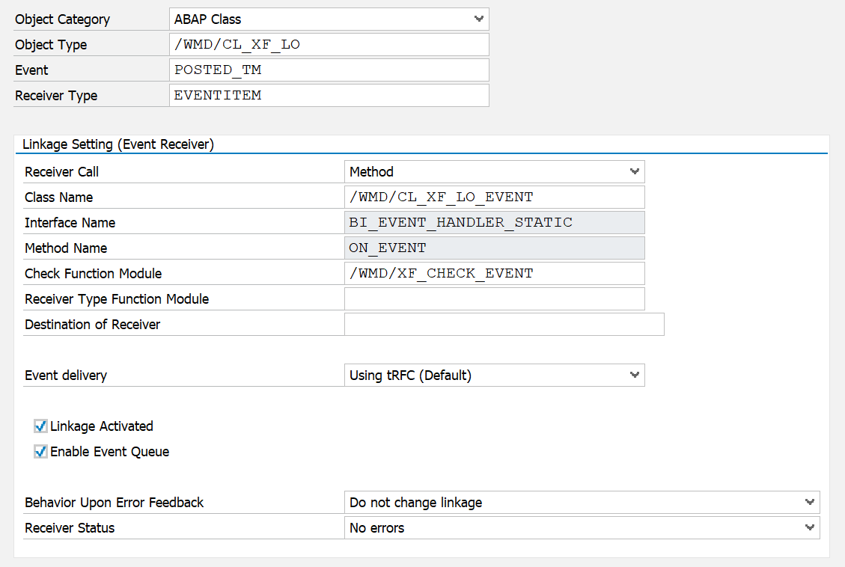The height and width of the screenshot is (567, 845).
Task: Click the Event field containing POSTED_TM
Action: point(329,70)
